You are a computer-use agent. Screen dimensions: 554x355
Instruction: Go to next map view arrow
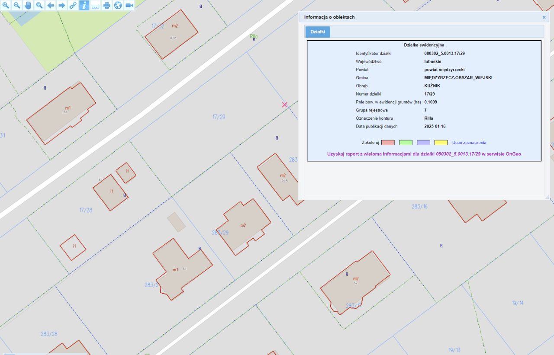[62, 5]
